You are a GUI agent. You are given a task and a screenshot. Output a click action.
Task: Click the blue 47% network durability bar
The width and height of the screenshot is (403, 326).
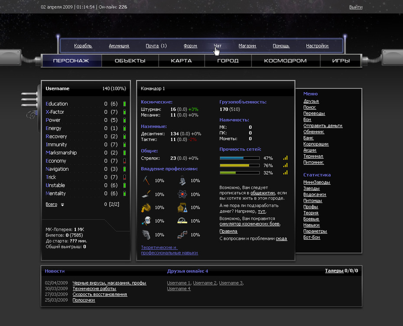point(240,158)
